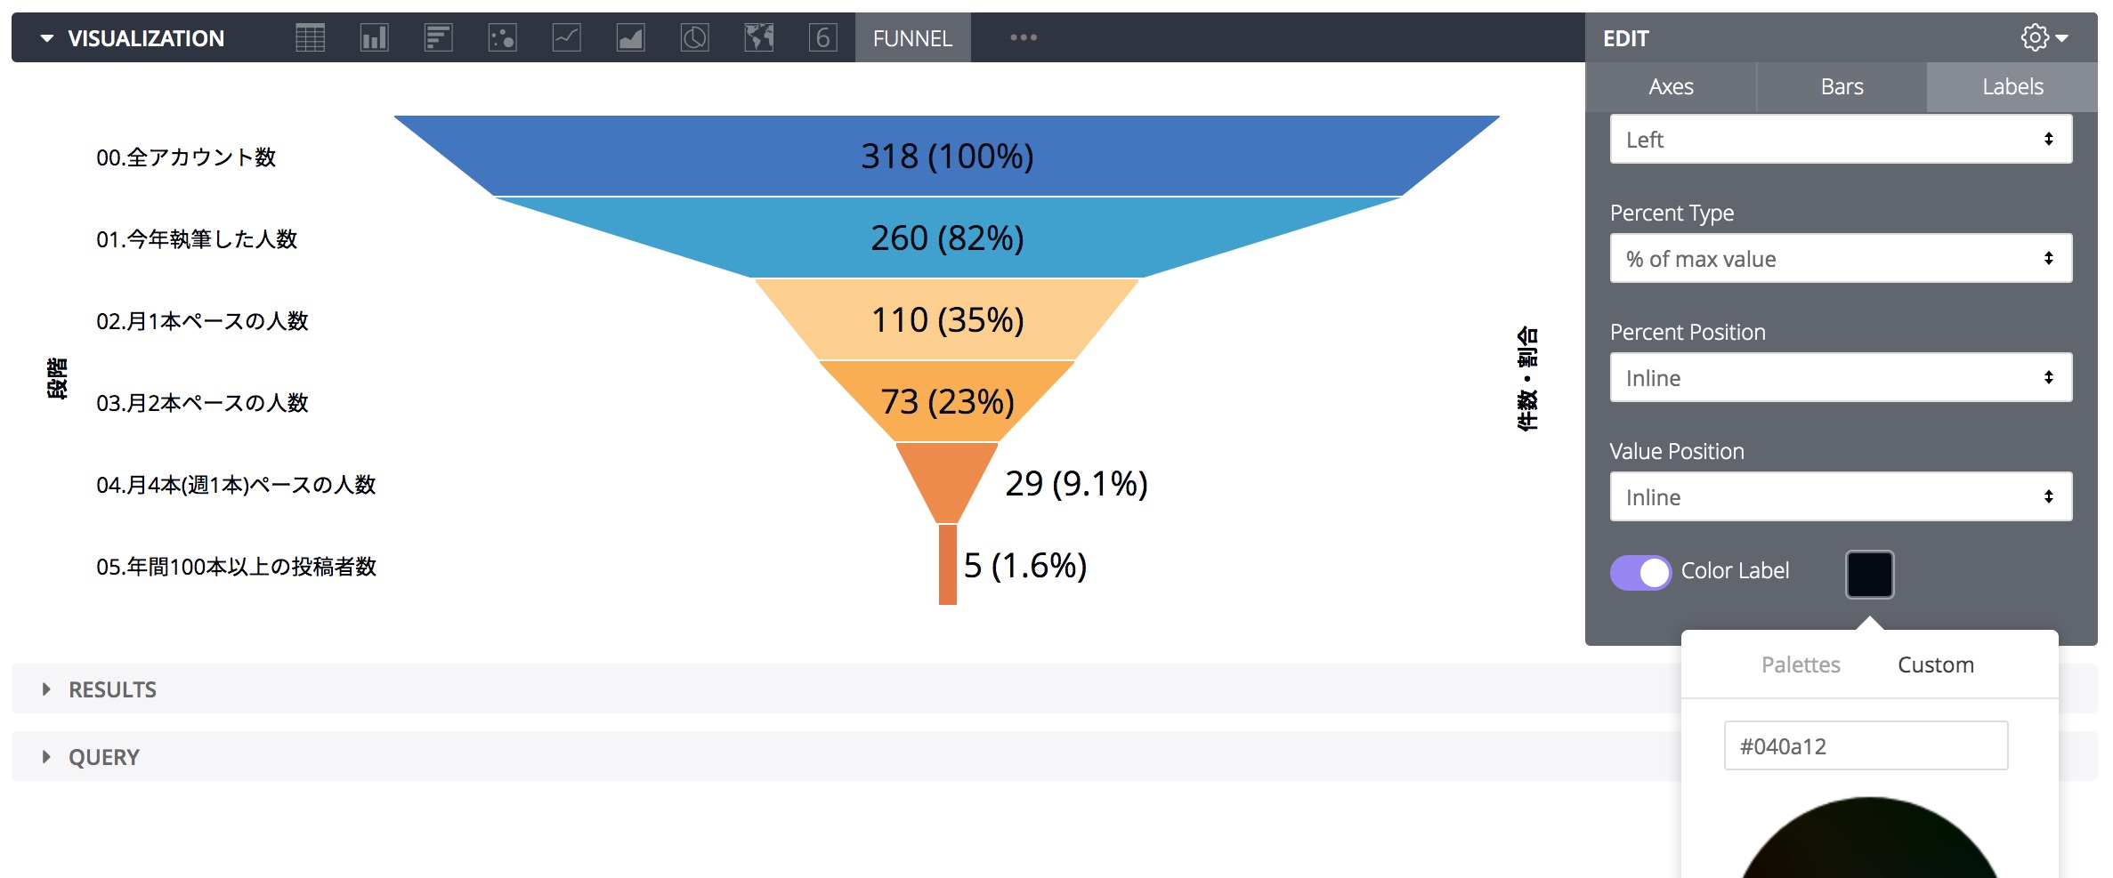The width and height of the screenshot is (2113, 878).
Task: Collapse the Visualization section
Action: point(47,37)
